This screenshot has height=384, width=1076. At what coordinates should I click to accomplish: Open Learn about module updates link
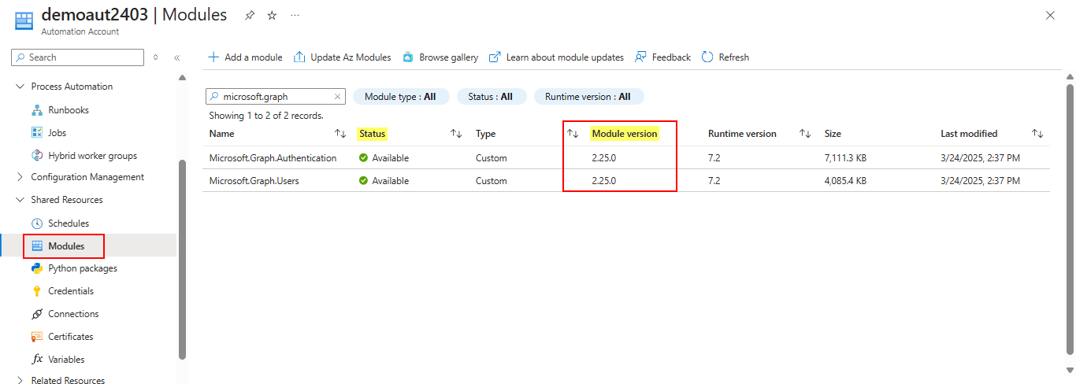[x=556, y=57]
